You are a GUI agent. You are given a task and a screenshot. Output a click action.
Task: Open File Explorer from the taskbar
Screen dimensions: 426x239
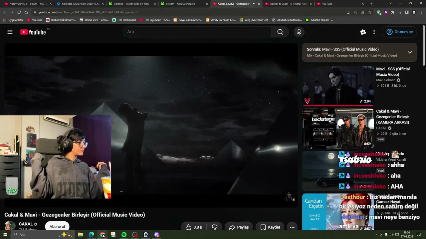(x=81, y=235)
